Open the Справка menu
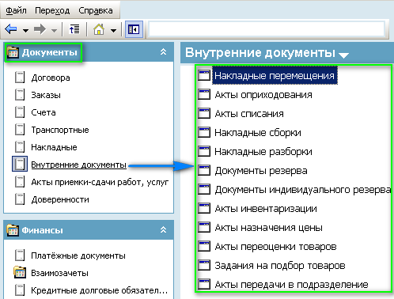This screenshot has height=299, width=394. 96,10
